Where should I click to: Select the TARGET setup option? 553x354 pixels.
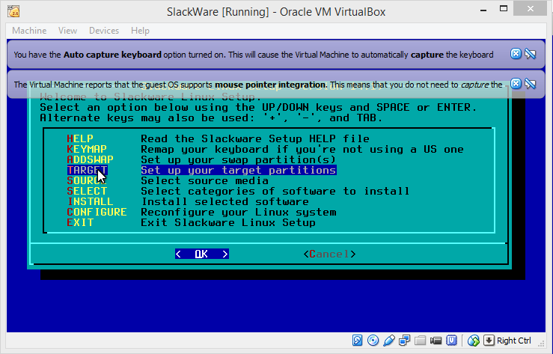tap(87, 171)
